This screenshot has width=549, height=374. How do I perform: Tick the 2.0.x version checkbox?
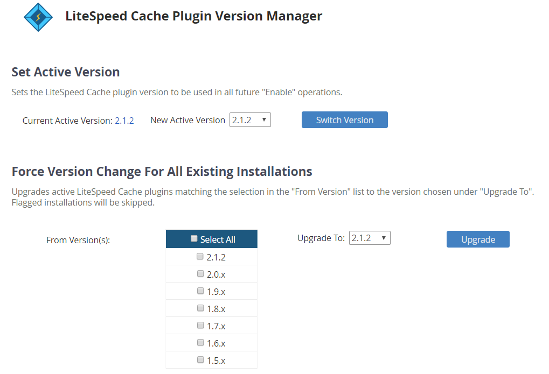200,273
